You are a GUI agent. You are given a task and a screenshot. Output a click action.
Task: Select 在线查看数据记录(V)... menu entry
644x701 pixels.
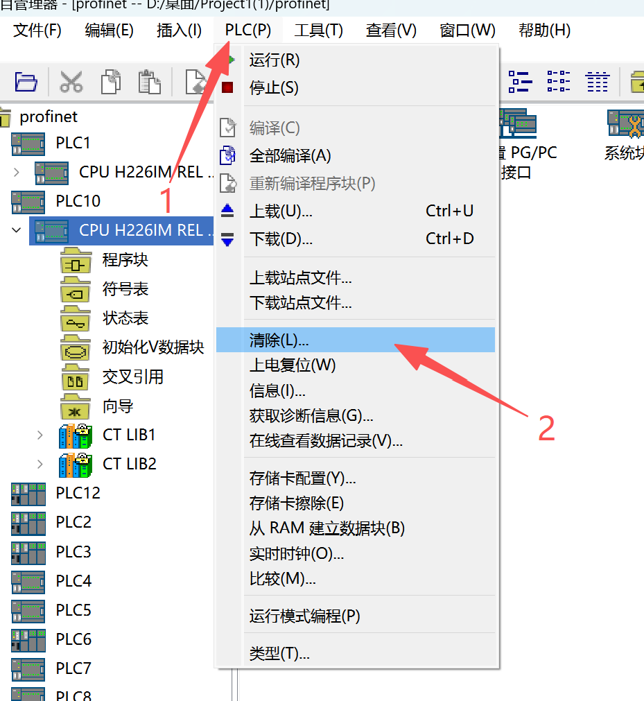[x=356, y=441]
